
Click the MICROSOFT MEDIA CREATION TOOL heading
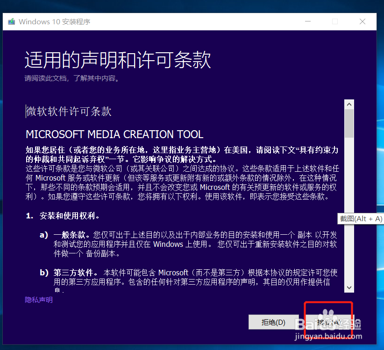coord(114,134)
